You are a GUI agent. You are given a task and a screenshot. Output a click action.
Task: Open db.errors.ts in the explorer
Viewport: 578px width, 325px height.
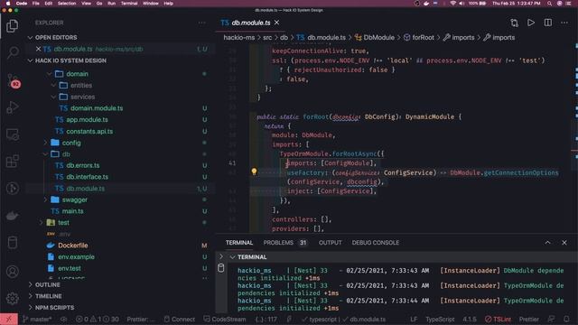[x=82, y=165]
